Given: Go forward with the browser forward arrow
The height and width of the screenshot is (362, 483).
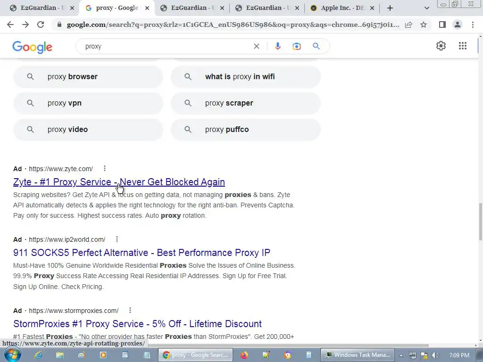Looking at the screenshot, I should click(25, 25).
